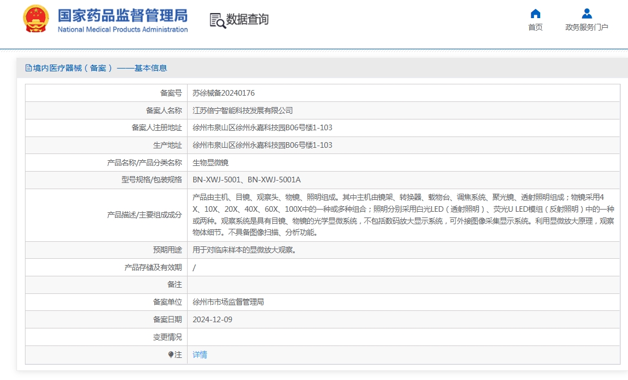Select record number 苏徐械备20240176
Image resolution: width=628 pixels, height=380 pixels.
(x=223, y=93)
